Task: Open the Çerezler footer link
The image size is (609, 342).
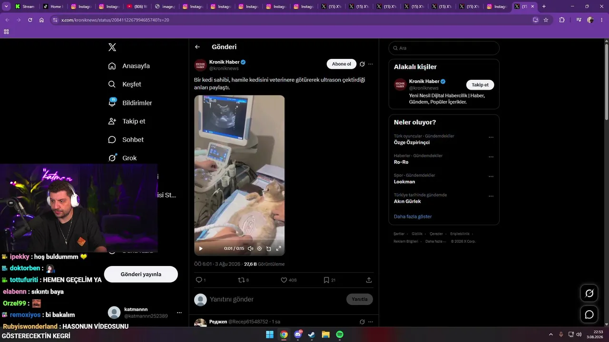Action: tap(436, 234)
